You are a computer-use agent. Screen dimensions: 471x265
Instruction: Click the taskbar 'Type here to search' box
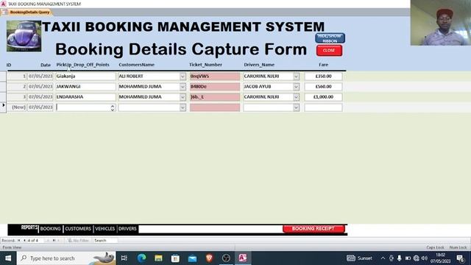[66, 258]
